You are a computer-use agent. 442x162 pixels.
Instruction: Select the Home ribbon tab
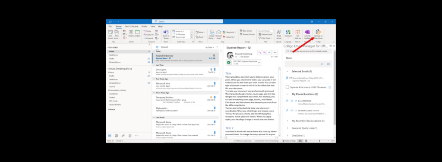pyautogui.click(x=119, y=26)
